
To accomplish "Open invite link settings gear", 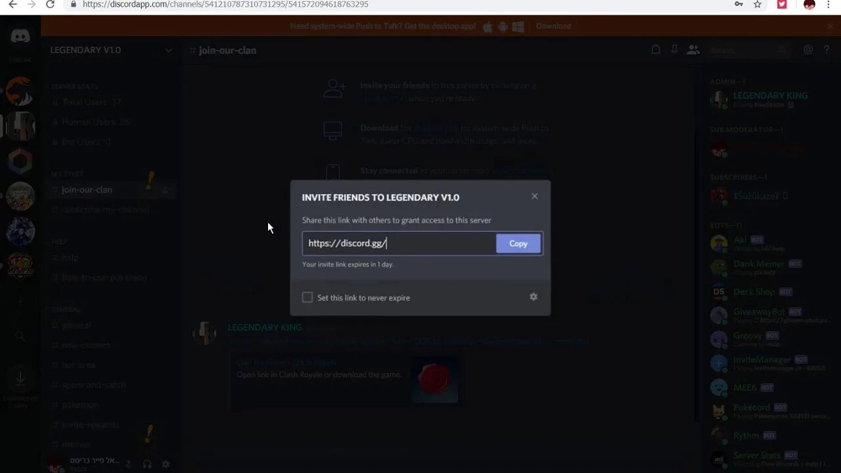I will 534,297.
